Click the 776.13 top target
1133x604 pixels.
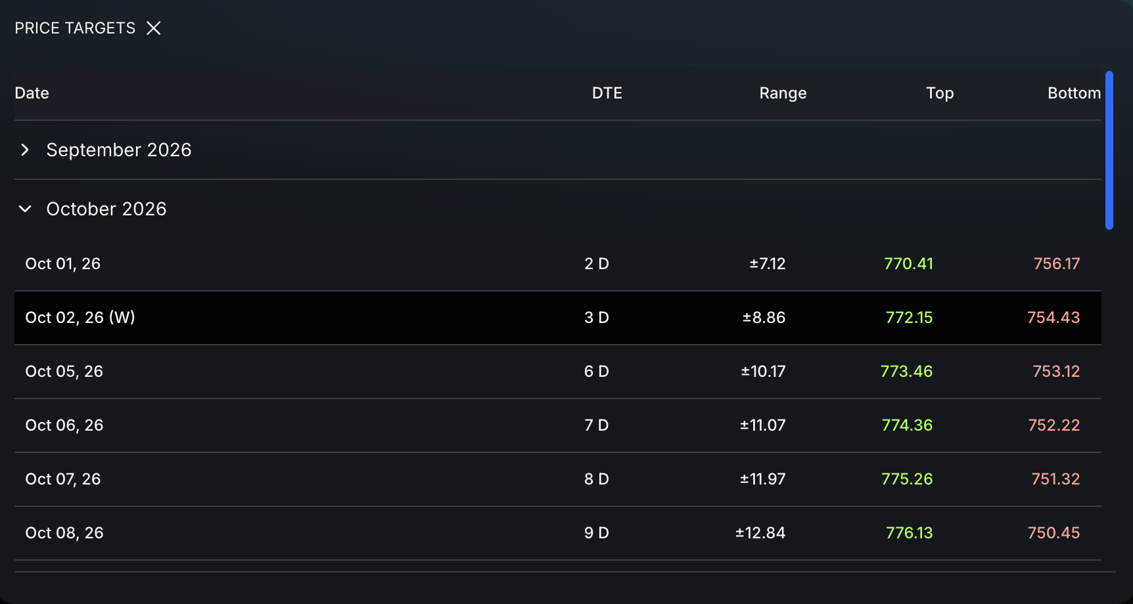[909, 533]
